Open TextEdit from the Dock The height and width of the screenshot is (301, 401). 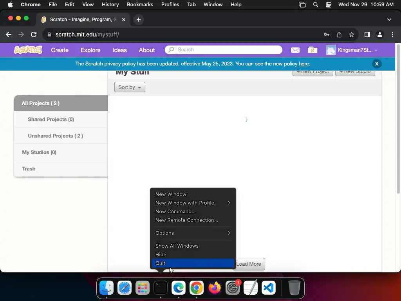click(251, 287)
